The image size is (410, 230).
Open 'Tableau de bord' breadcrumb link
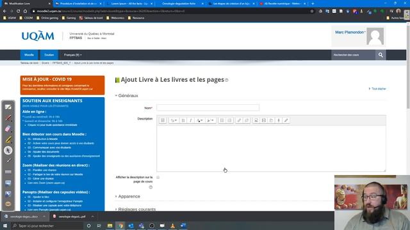coord(29,63)
